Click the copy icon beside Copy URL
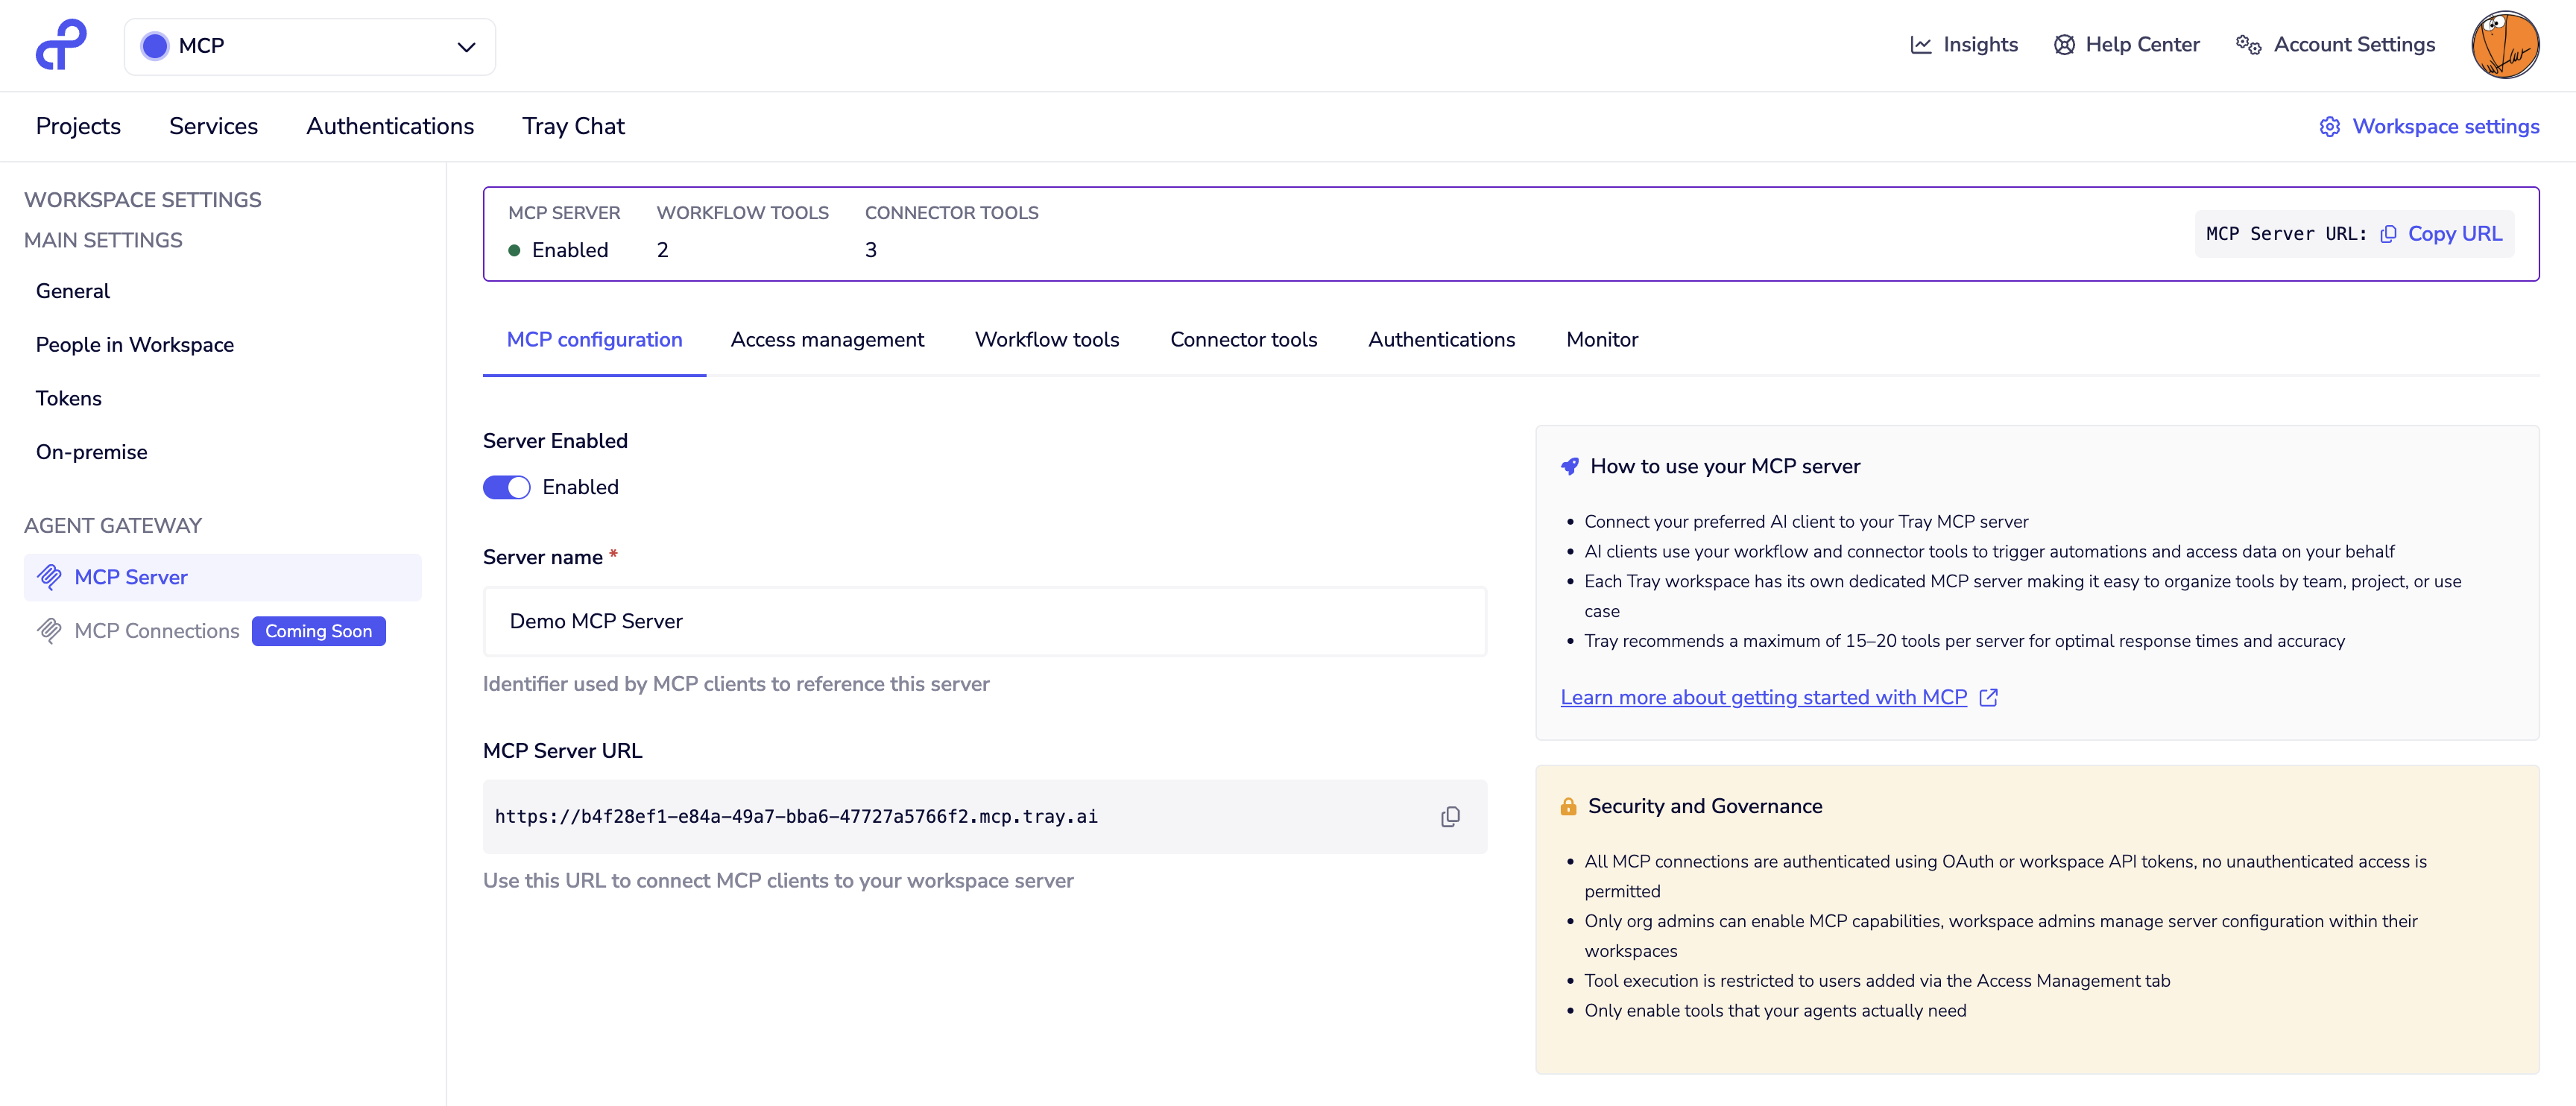 click(x=2388, y=234)
